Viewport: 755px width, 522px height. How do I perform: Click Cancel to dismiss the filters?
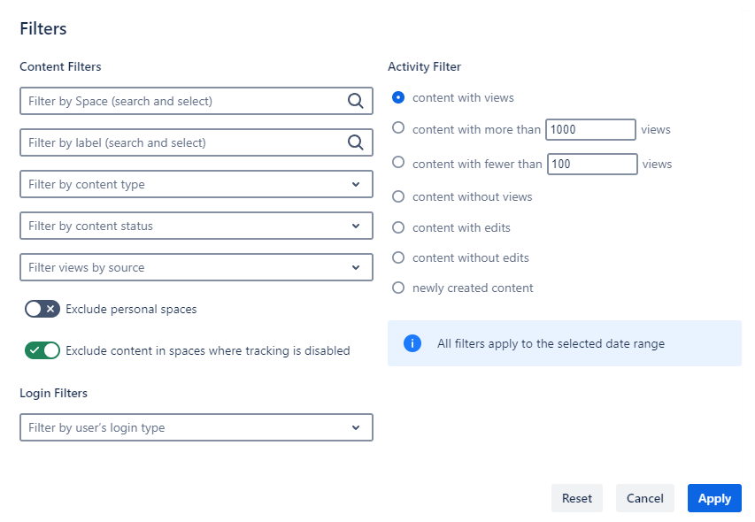[x=644, y=498]
